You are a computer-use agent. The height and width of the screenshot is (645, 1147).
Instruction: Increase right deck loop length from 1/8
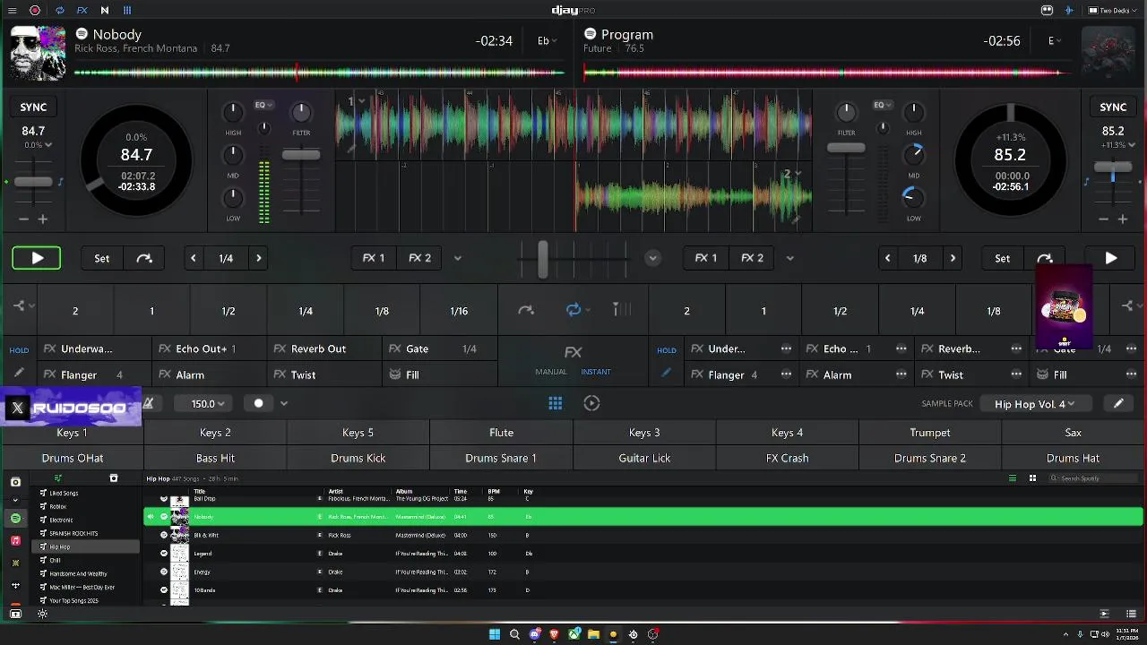953,258
